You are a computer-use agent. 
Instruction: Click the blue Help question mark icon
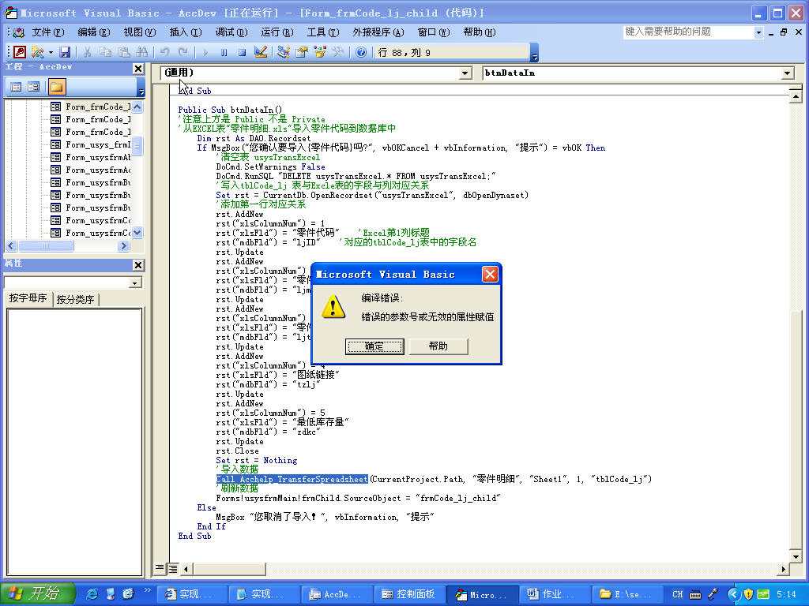point(360,52)
